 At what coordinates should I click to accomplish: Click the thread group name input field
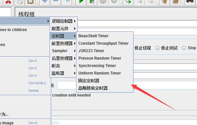coord(137,24)
